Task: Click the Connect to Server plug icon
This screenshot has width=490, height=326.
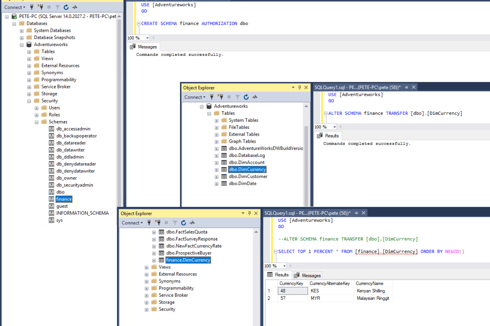Action: [32, 7]
